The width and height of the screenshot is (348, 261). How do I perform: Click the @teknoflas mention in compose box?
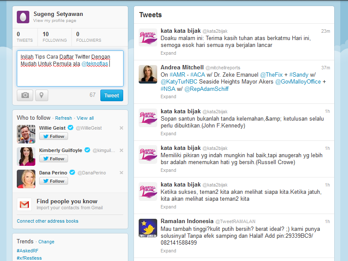[x=95, y=64]
